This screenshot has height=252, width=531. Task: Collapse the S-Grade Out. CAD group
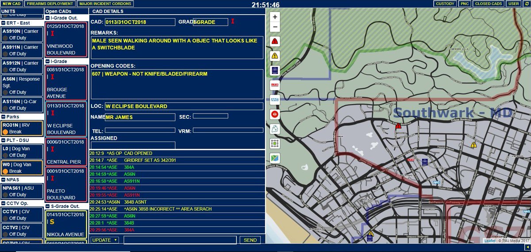[x=48, y=206]
